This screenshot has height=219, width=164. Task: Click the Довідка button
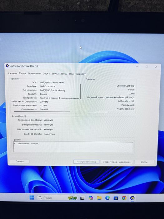[x=20, y=161]
